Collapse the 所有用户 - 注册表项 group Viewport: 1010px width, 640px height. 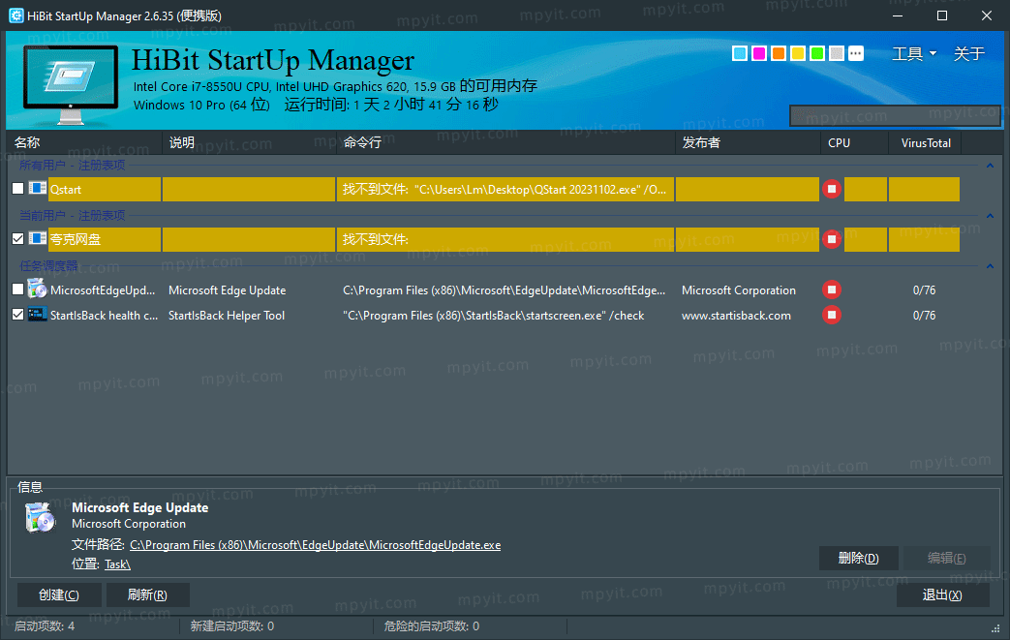[x=990, y=167]
